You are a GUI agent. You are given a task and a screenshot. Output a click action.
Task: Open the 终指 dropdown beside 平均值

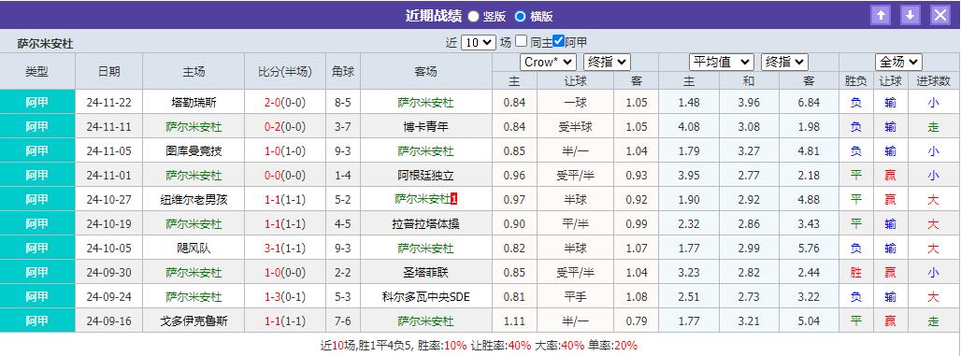(784, 62)
